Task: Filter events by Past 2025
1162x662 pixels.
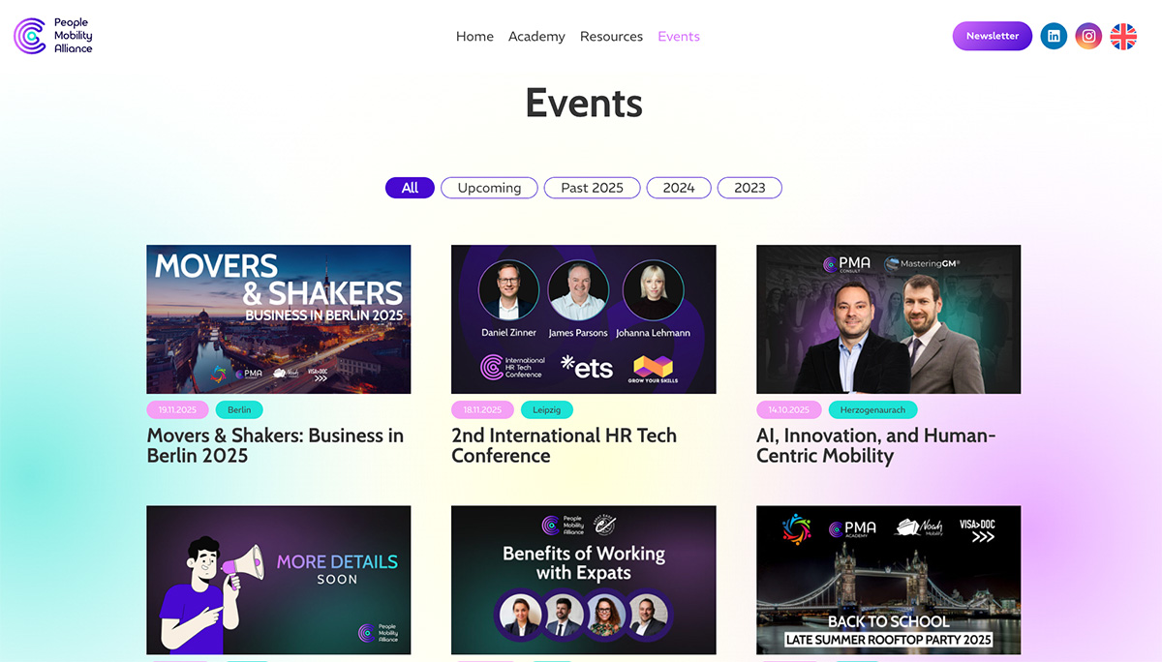Action: pyautogui.click(x=592, y=188)
